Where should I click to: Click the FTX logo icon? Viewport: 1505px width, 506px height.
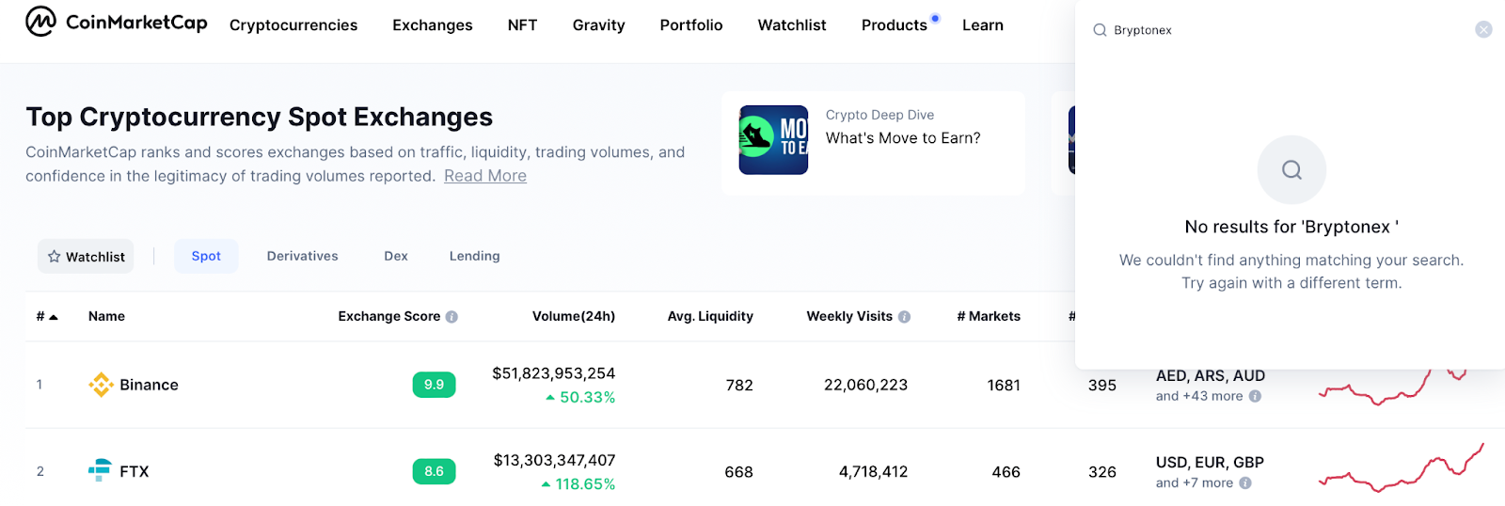point(100,470)
